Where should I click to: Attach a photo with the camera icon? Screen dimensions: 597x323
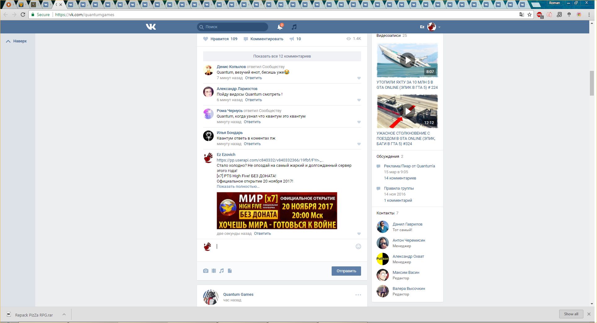(206, 271)
